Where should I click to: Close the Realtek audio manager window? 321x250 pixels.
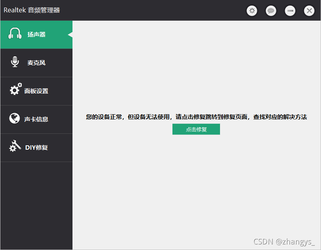(309, 11)
